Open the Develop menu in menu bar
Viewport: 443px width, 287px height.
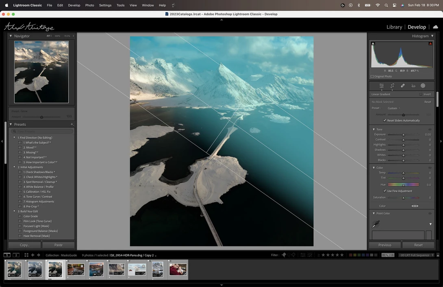(74, 5)
